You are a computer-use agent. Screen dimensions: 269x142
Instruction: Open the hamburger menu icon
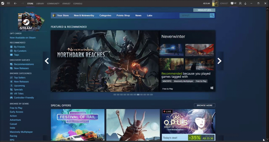pyautogui.click(x=8, y=3)
